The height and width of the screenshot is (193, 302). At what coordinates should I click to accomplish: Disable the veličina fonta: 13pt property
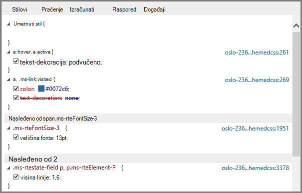[x=16, y=137]
